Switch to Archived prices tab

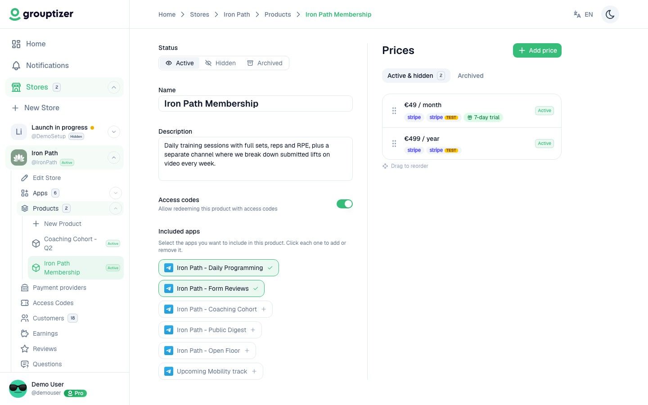click(470, 76)
